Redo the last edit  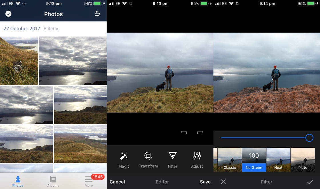point(200,132)
